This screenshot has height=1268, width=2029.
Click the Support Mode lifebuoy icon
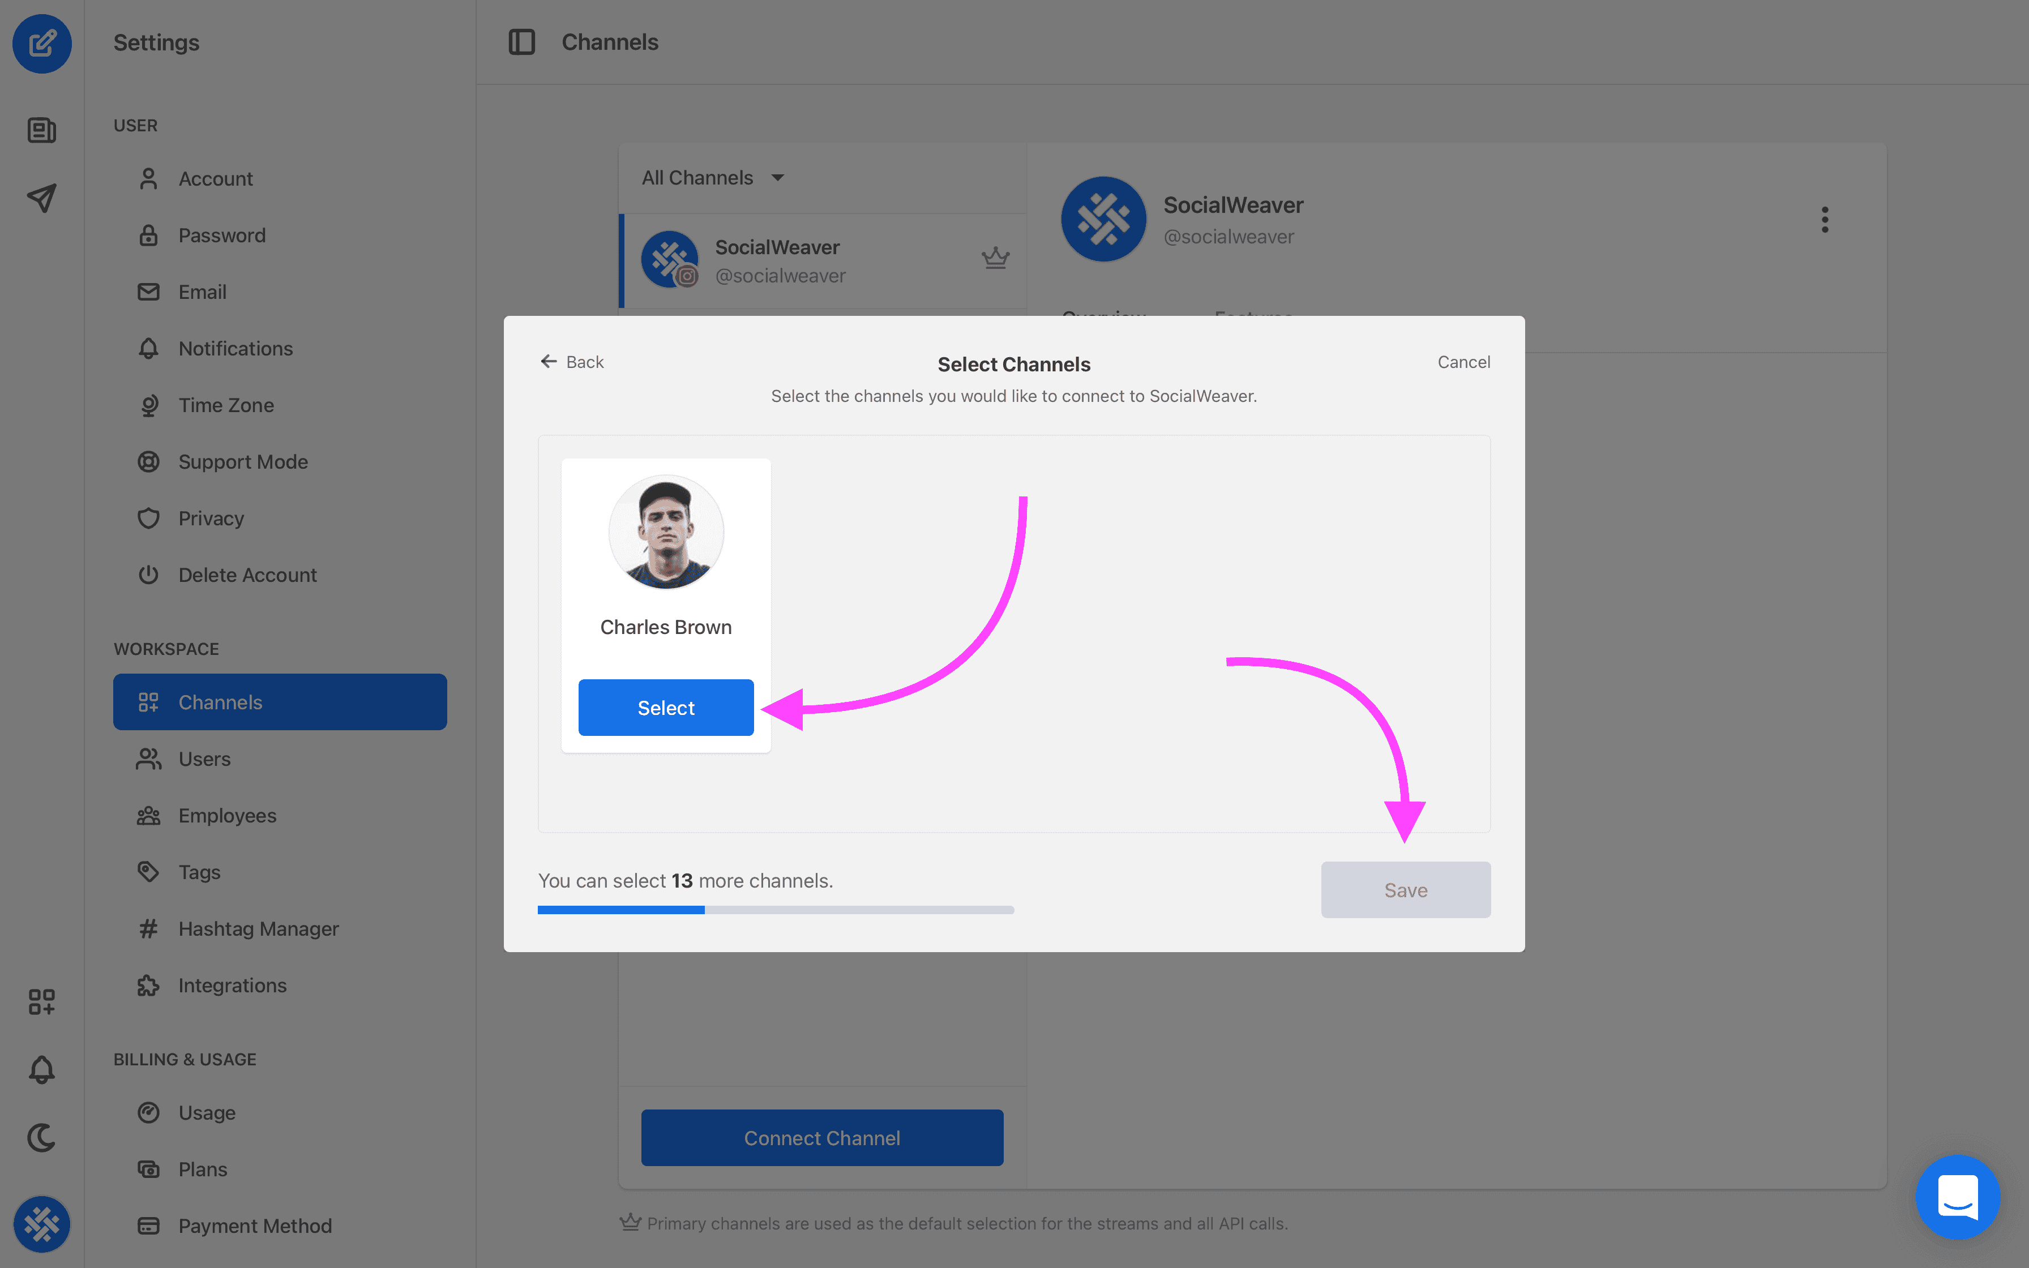(x=148, y=461)
